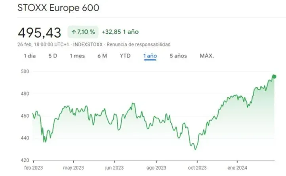
Task: Click the active "1 año" tab
Action: [x=150, y=56]
